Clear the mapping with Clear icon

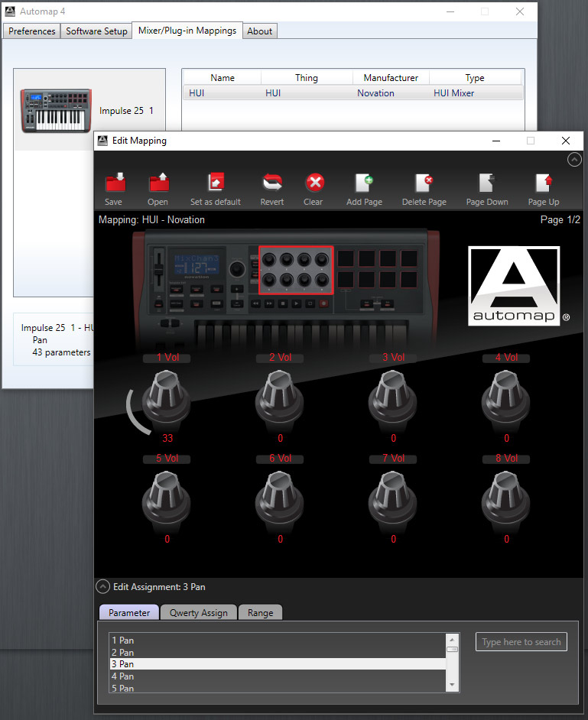(x=313, y=183)
